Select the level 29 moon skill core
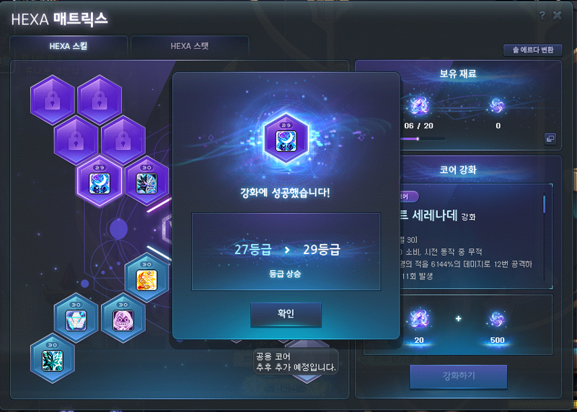This screenshot has height=412, width=577. [100, 182]
